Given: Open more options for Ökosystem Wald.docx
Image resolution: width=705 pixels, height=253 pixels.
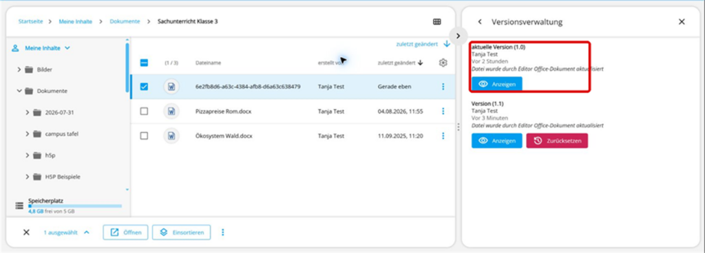Looking at the screenshot, I should [x=443, y=135].
